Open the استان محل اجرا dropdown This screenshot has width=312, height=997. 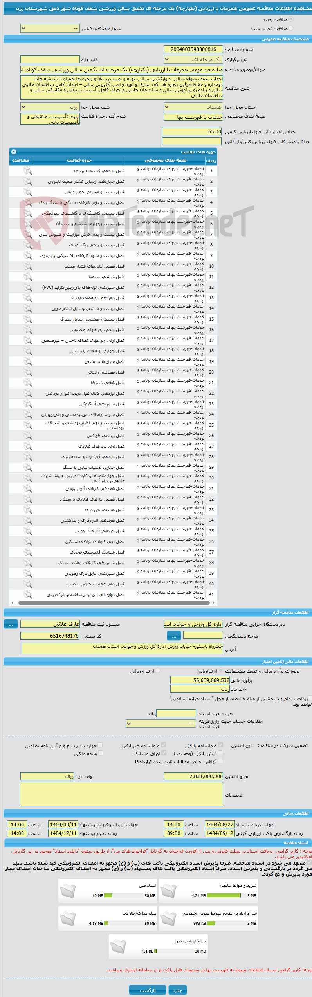pos(193,107)
